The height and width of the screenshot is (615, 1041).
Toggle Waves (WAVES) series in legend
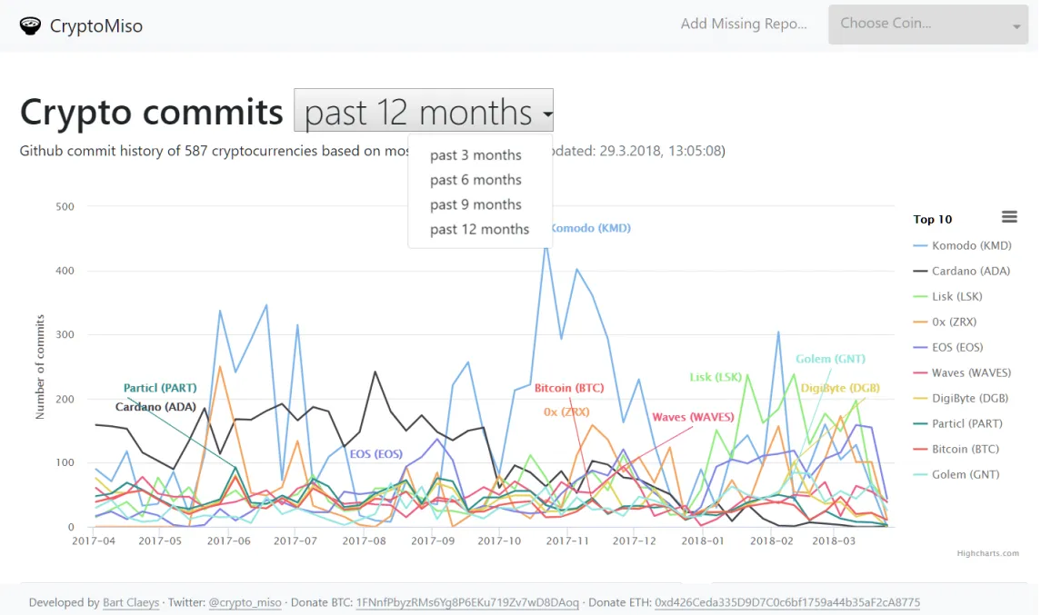click(x=962, y=372)
